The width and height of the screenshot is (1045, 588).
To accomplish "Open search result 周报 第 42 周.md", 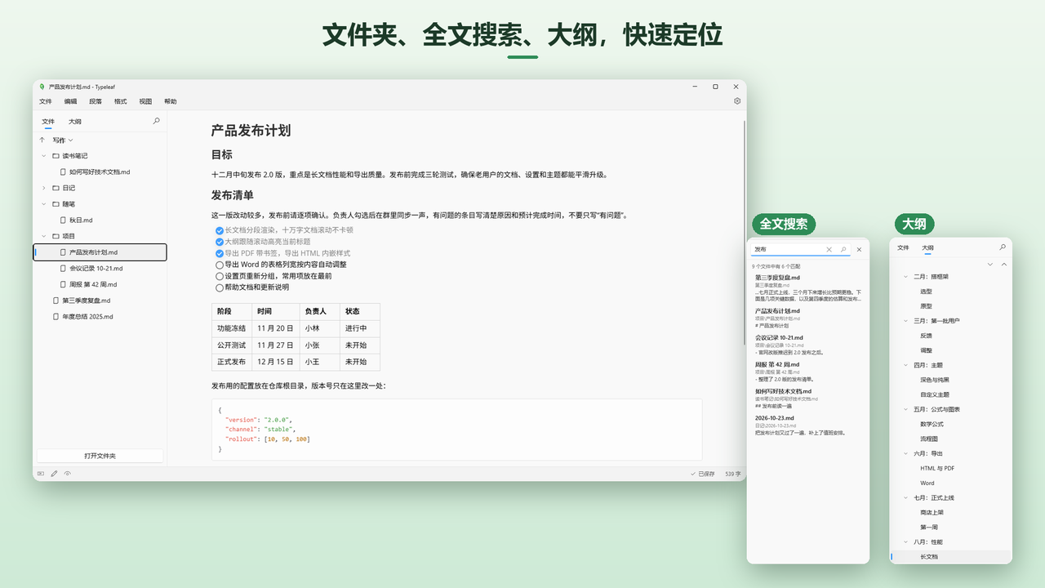I will 807,372.
